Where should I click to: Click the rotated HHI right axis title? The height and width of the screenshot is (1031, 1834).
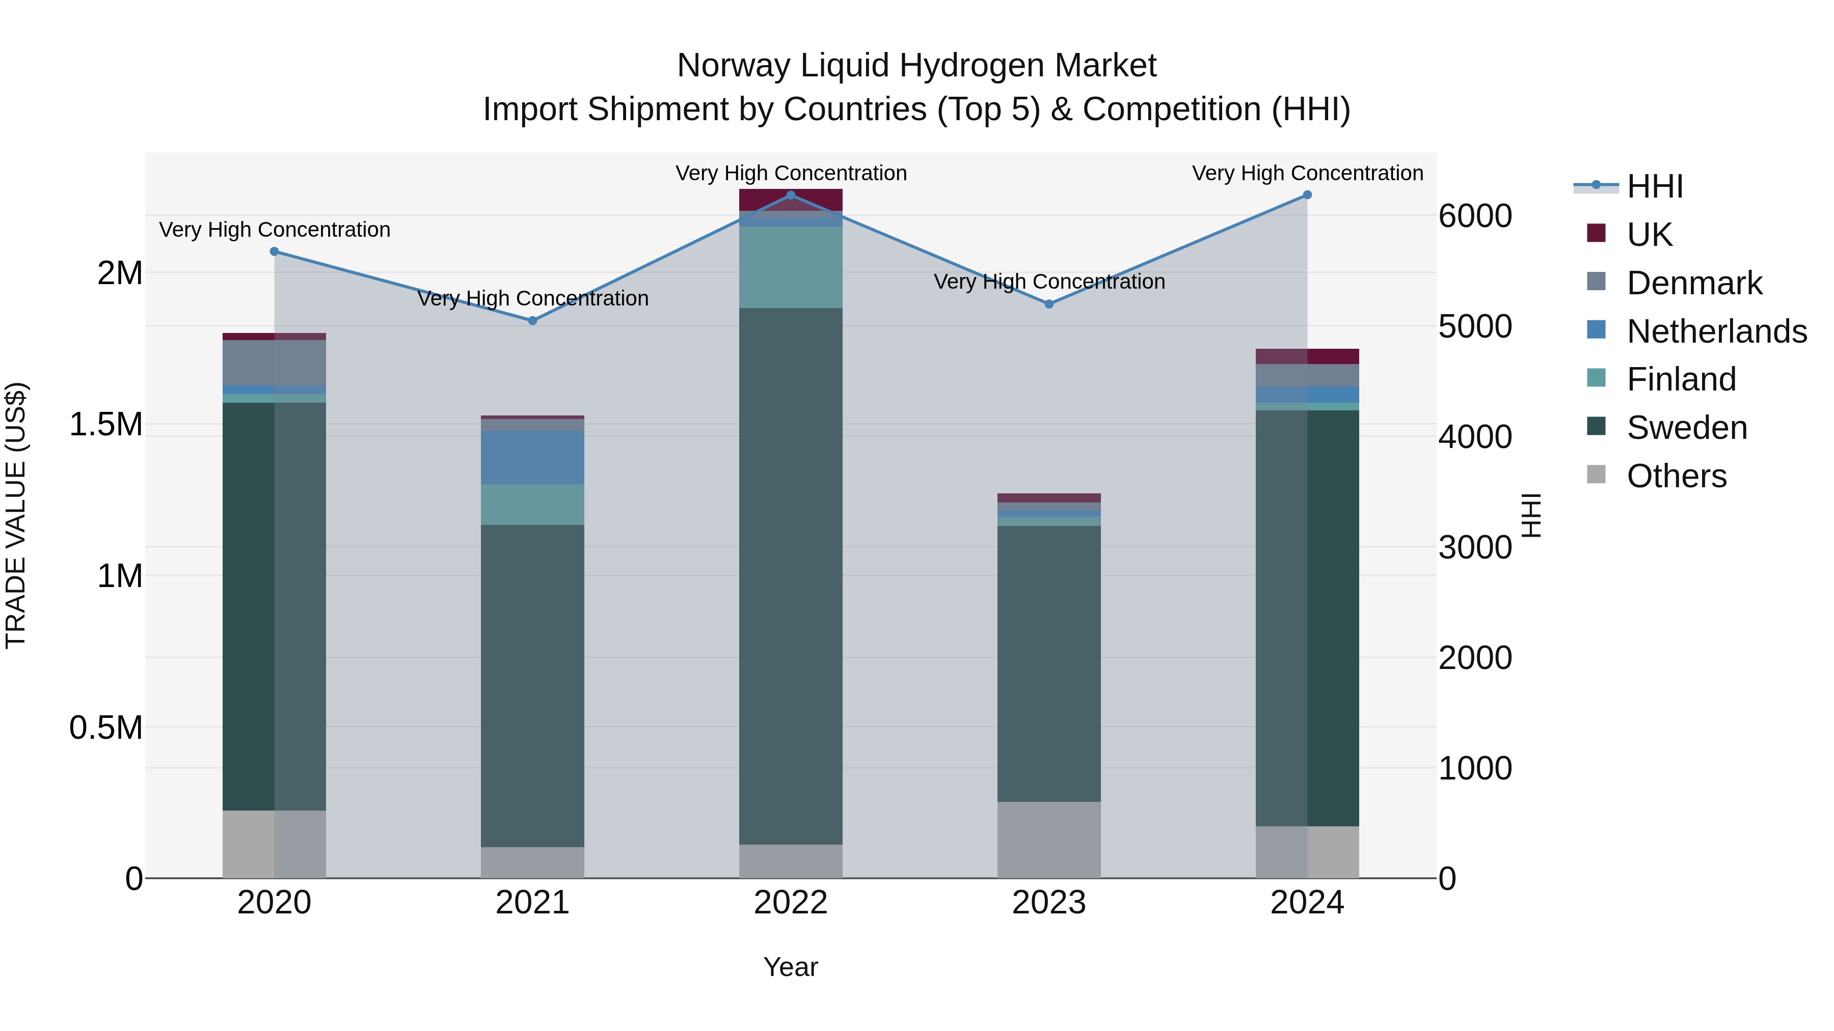(x=1531, y=515)
